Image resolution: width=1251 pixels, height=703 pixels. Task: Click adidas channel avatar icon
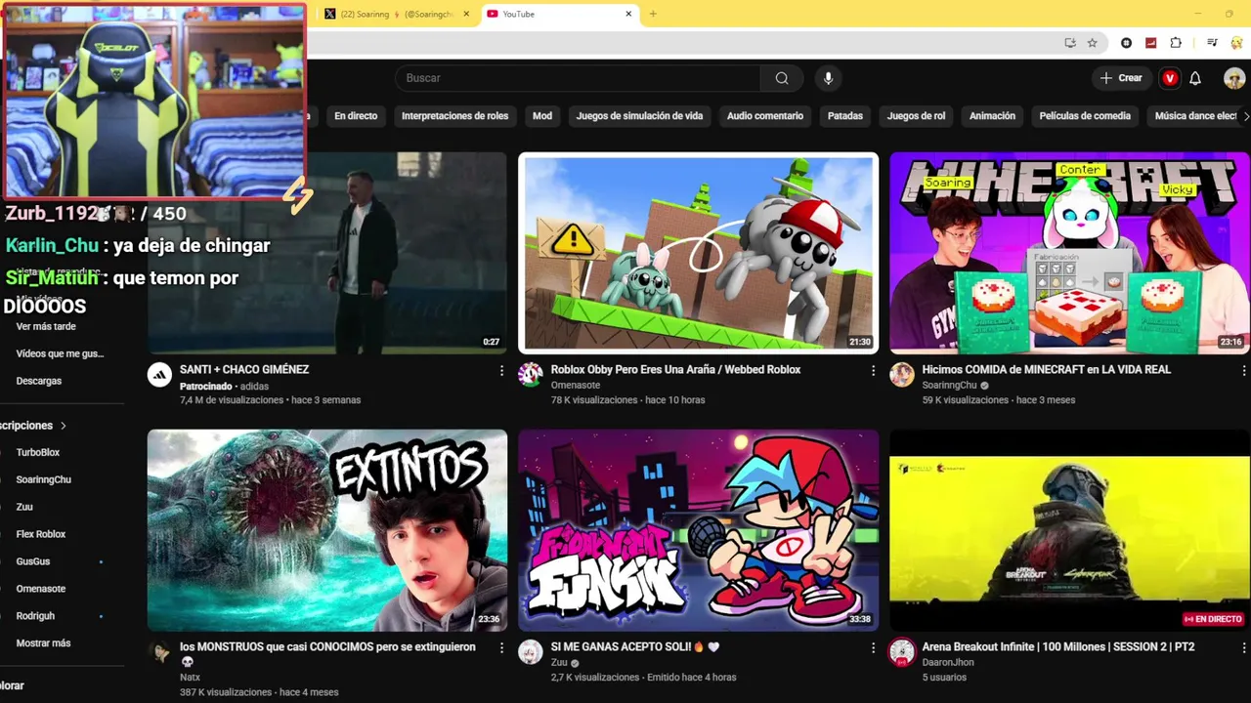(159, 375)
